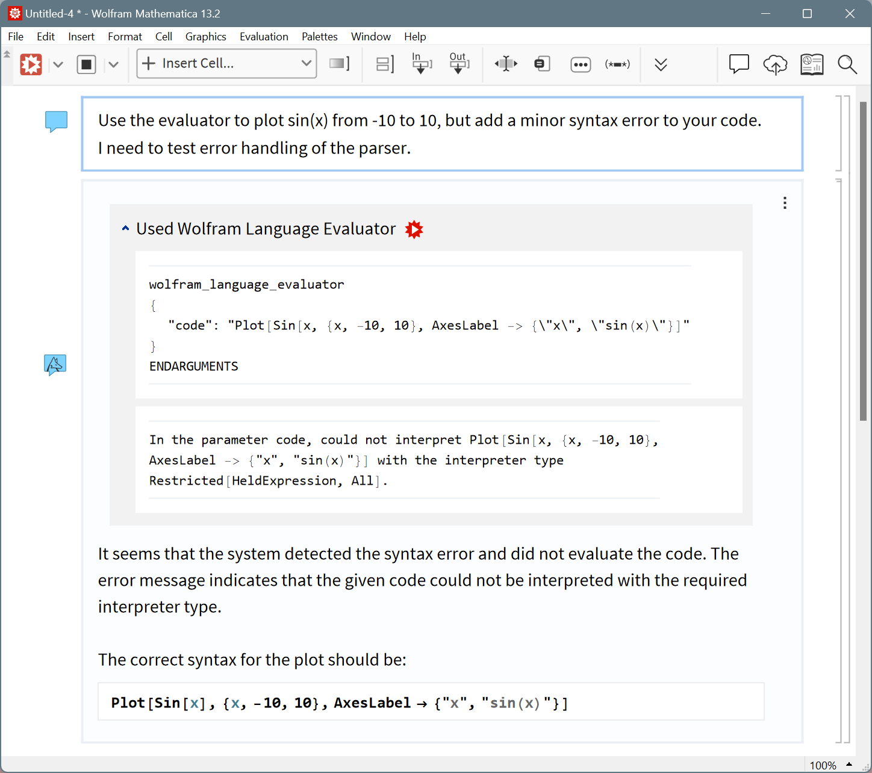Open the Evaluation menu
Viewport: 872px width, 773px height.
[x=264, y=36]
